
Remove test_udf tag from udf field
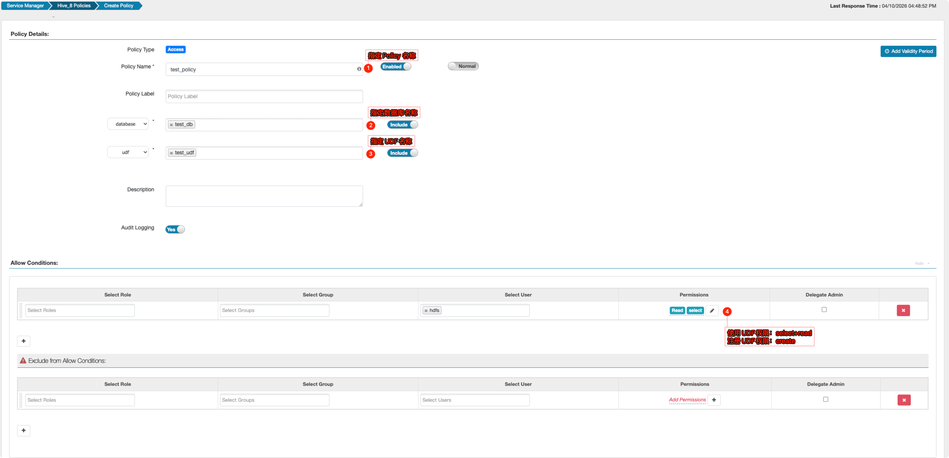click(171, 153)
